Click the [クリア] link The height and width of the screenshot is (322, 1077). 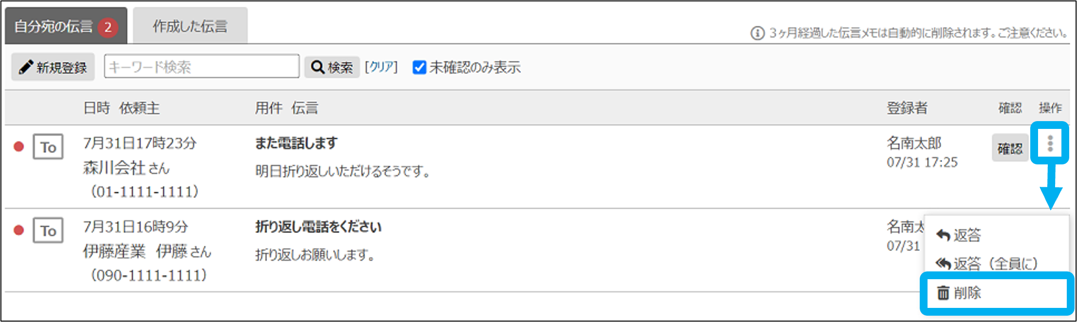[381, 67]
